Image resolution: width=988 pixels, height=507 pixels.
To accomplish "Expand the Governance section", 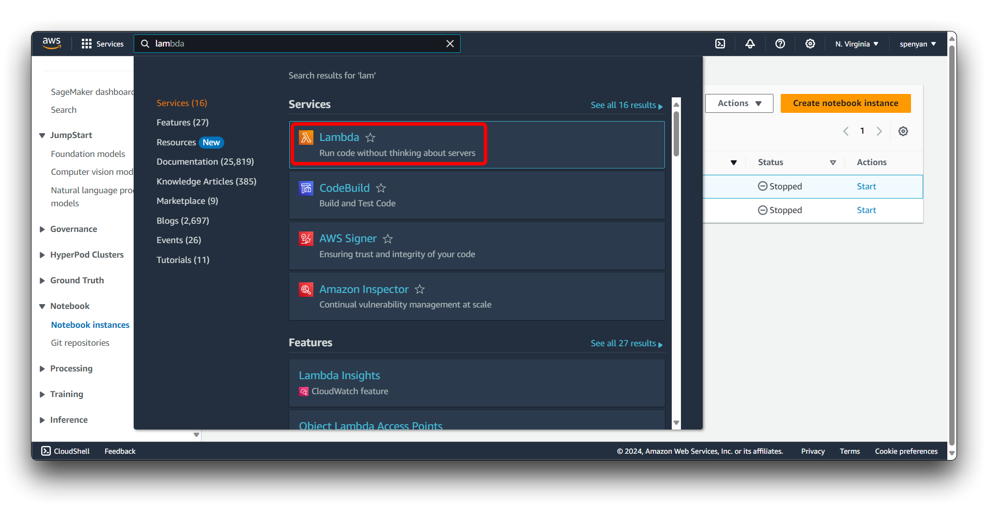I will tap(42, 230).
